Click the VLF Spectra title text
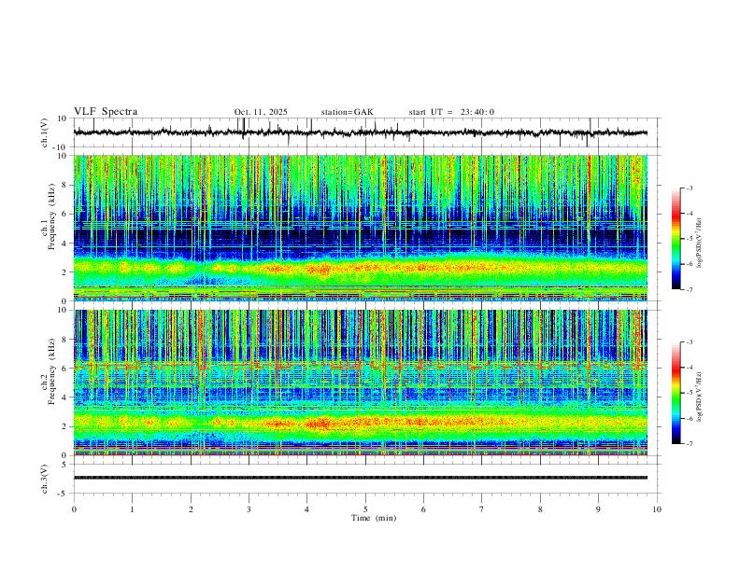This screenshot has height=571, width=740. (106, 112)
